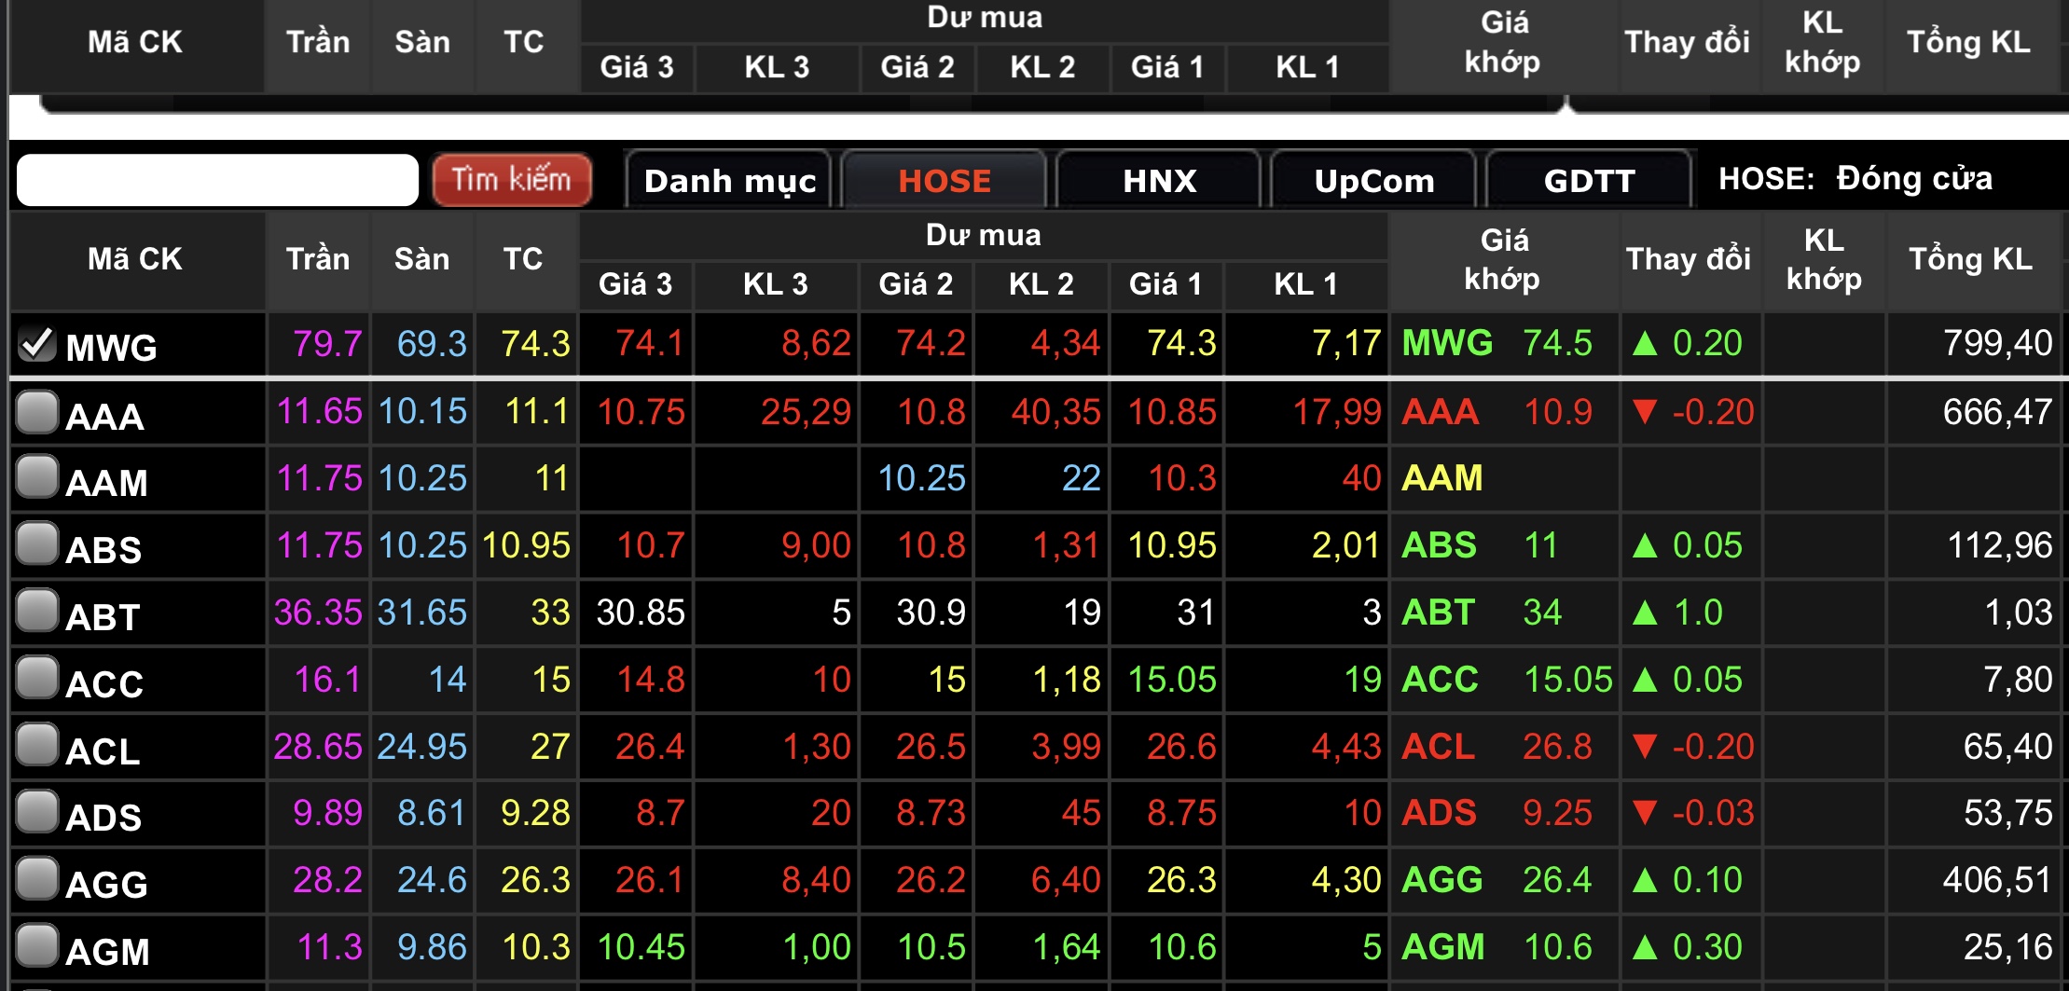2069x991 pixels.
Task: Uncheck the MWG watchlist checkbox
Action: (37, 344)
